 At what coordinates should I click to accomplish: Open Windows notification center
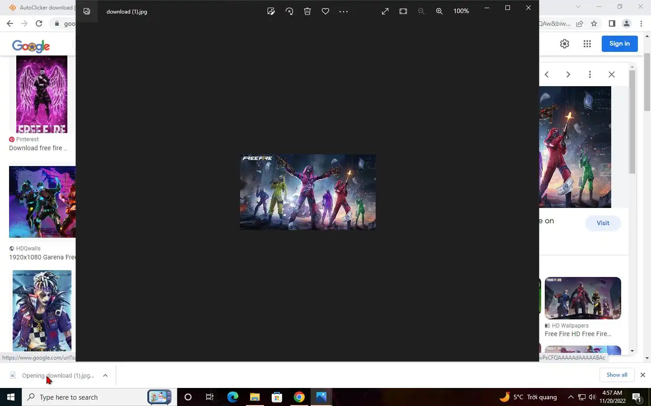[x=637, y=397]
